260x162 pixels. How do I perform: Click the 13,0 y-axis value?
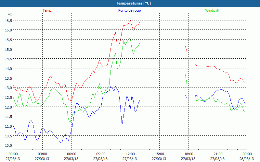[x=9, y=87]
